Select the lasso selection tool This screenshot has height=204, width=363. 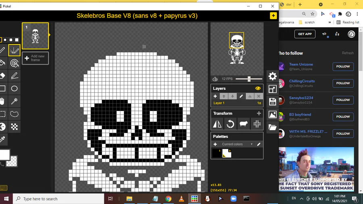pos(15,114)
